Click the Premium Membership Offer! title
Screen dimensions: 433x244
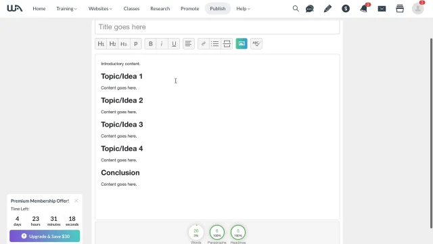[x=40, y=201]
